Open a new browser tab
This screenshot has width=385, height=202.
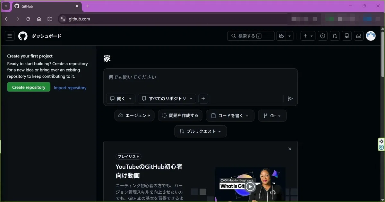88,6
